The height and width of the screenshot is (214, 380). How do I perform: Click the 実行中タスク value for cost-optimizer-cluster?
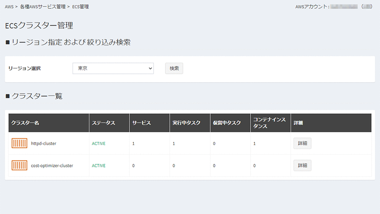173,166
